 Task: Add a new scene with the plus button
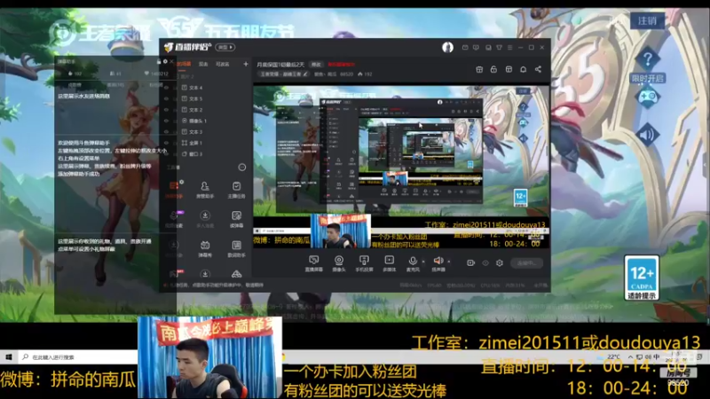pos(246,64)
